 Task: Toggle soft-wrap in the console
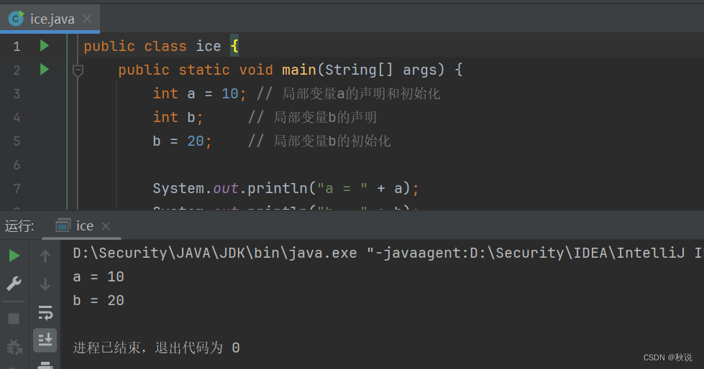point(45,312)
